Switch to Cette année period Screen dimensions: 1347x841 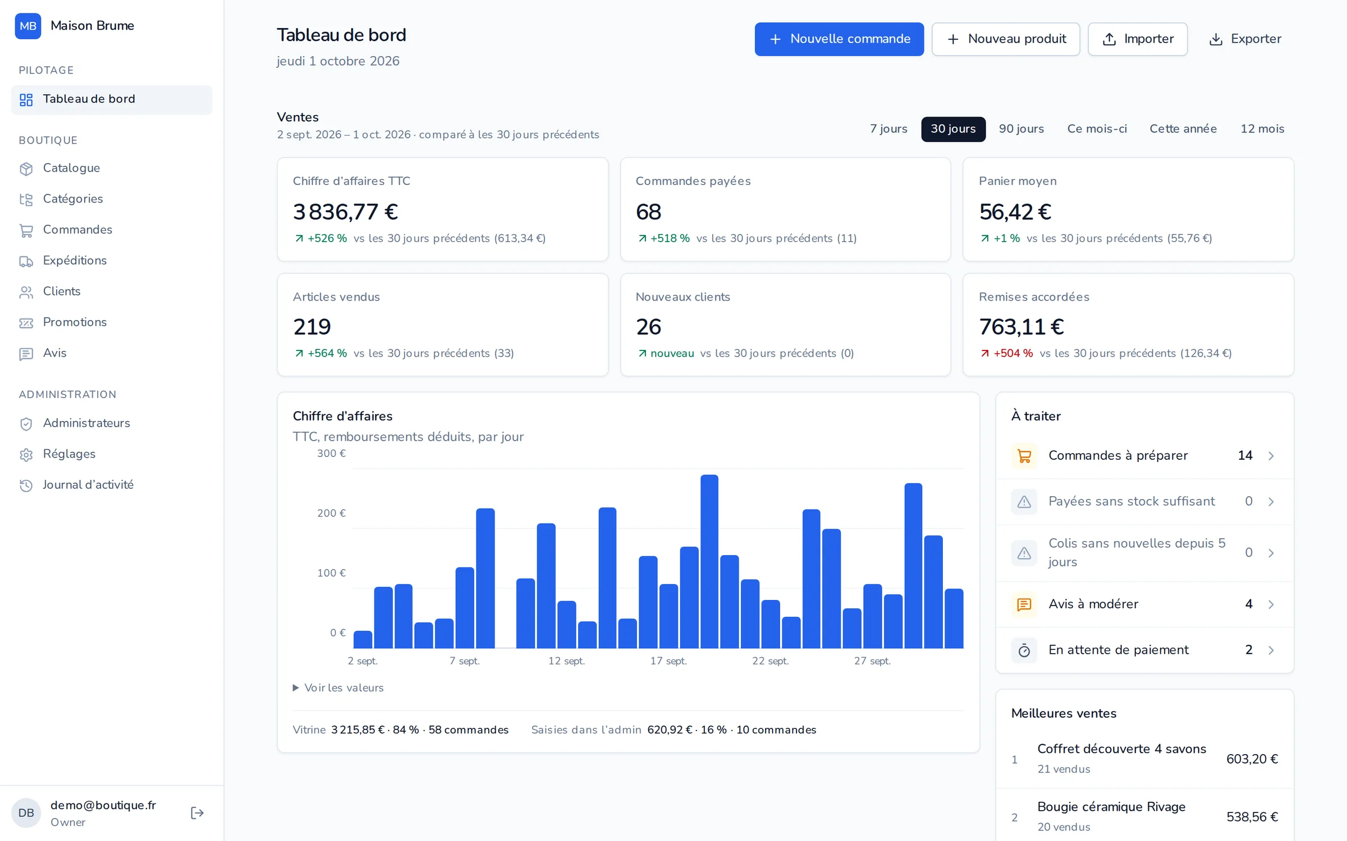pos(1183,129)
